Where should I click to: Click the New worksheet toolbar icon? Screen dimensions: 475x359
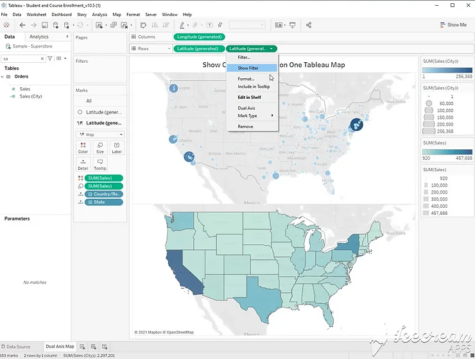[99, 25]
